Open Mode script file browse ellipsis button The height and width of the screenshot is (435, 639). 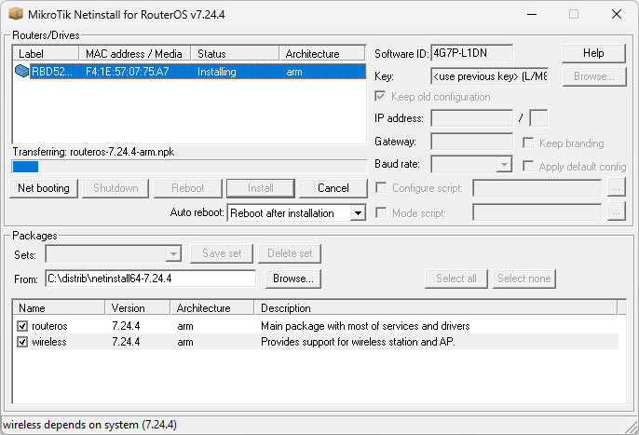[617, 212]
